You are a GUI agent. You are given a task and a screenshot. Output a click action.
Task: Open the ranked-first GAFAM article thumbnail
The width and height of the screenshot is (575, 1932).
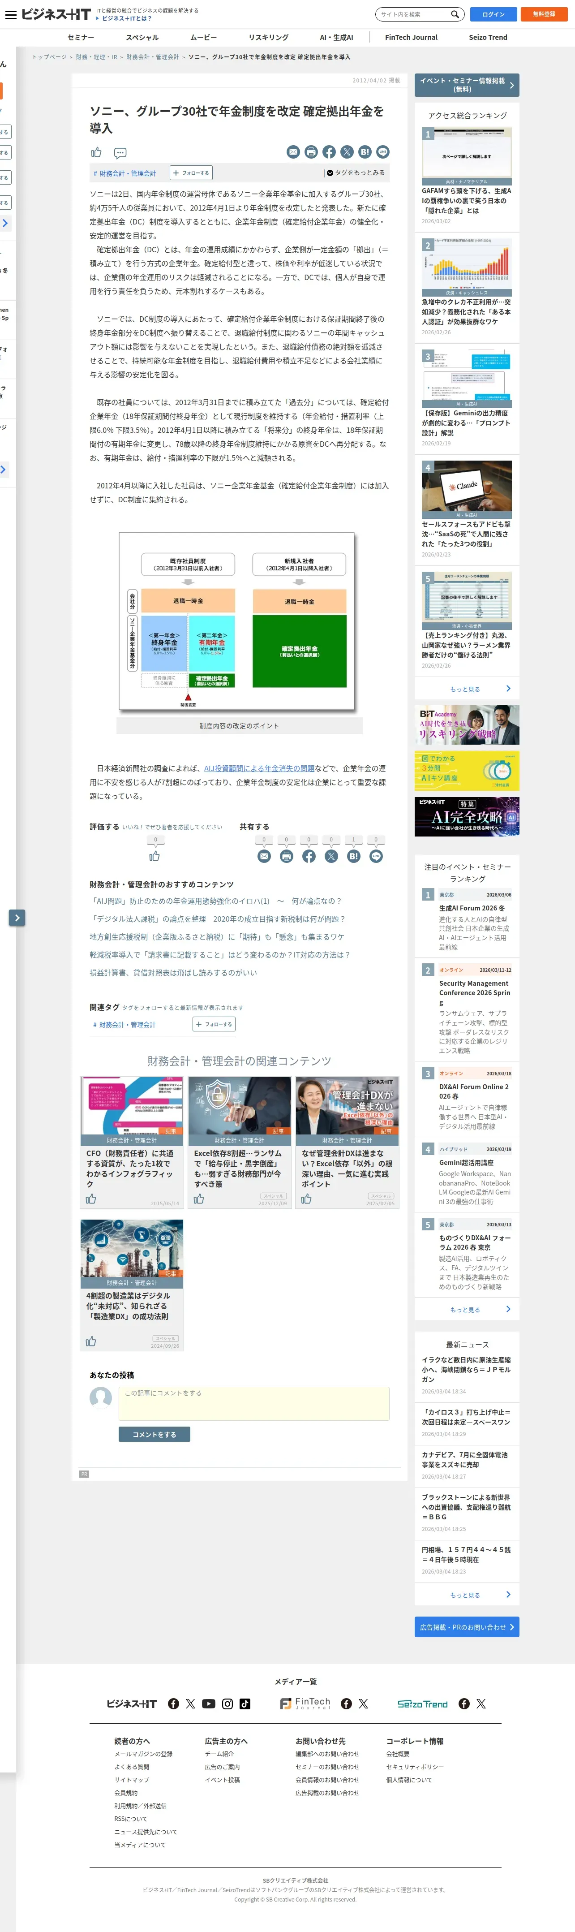[466, 156]
